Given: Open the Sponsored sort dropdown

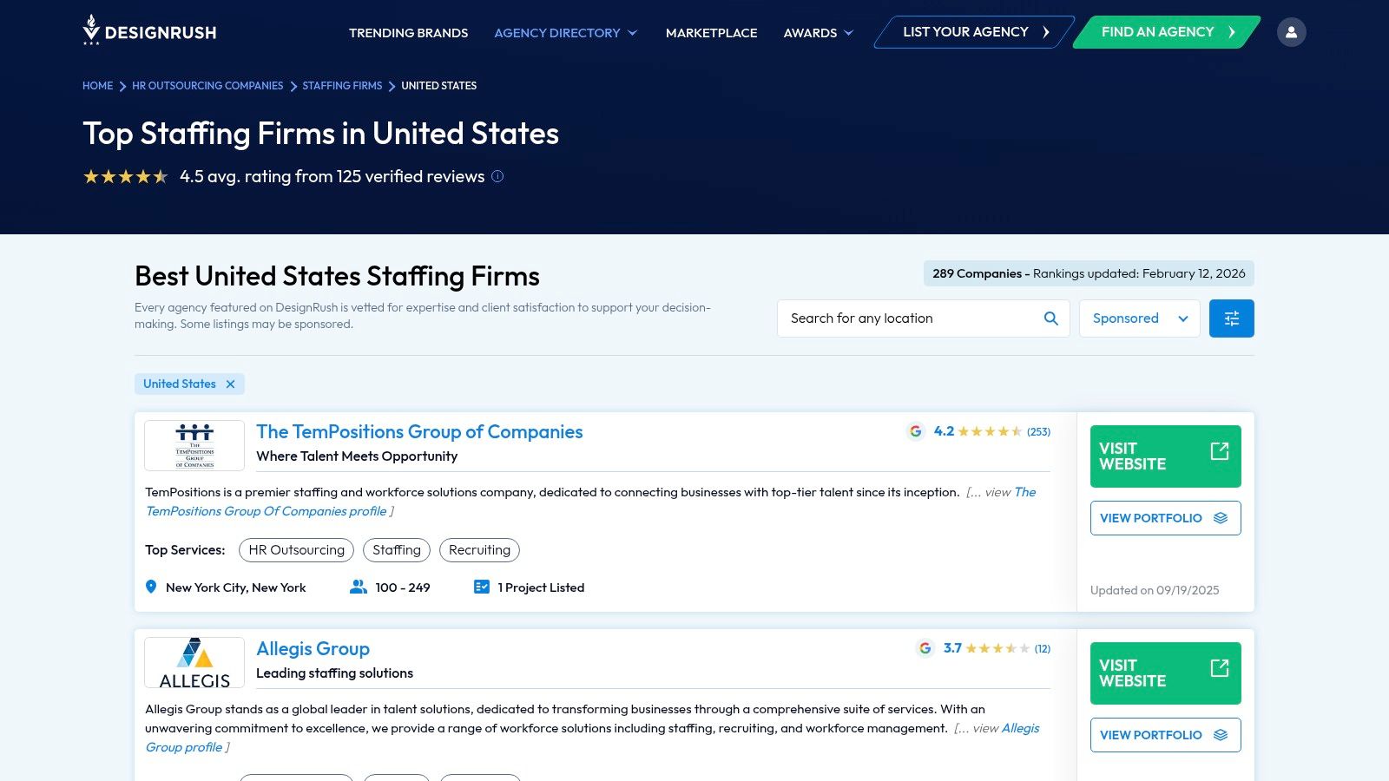Looking at the screenshot, I should pyautogui.click(x=1139, y=318).
